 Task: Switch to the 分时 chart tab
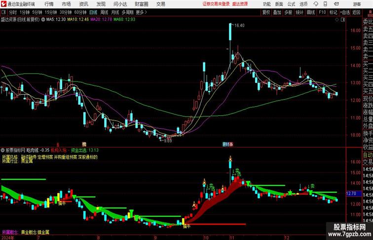13,12
